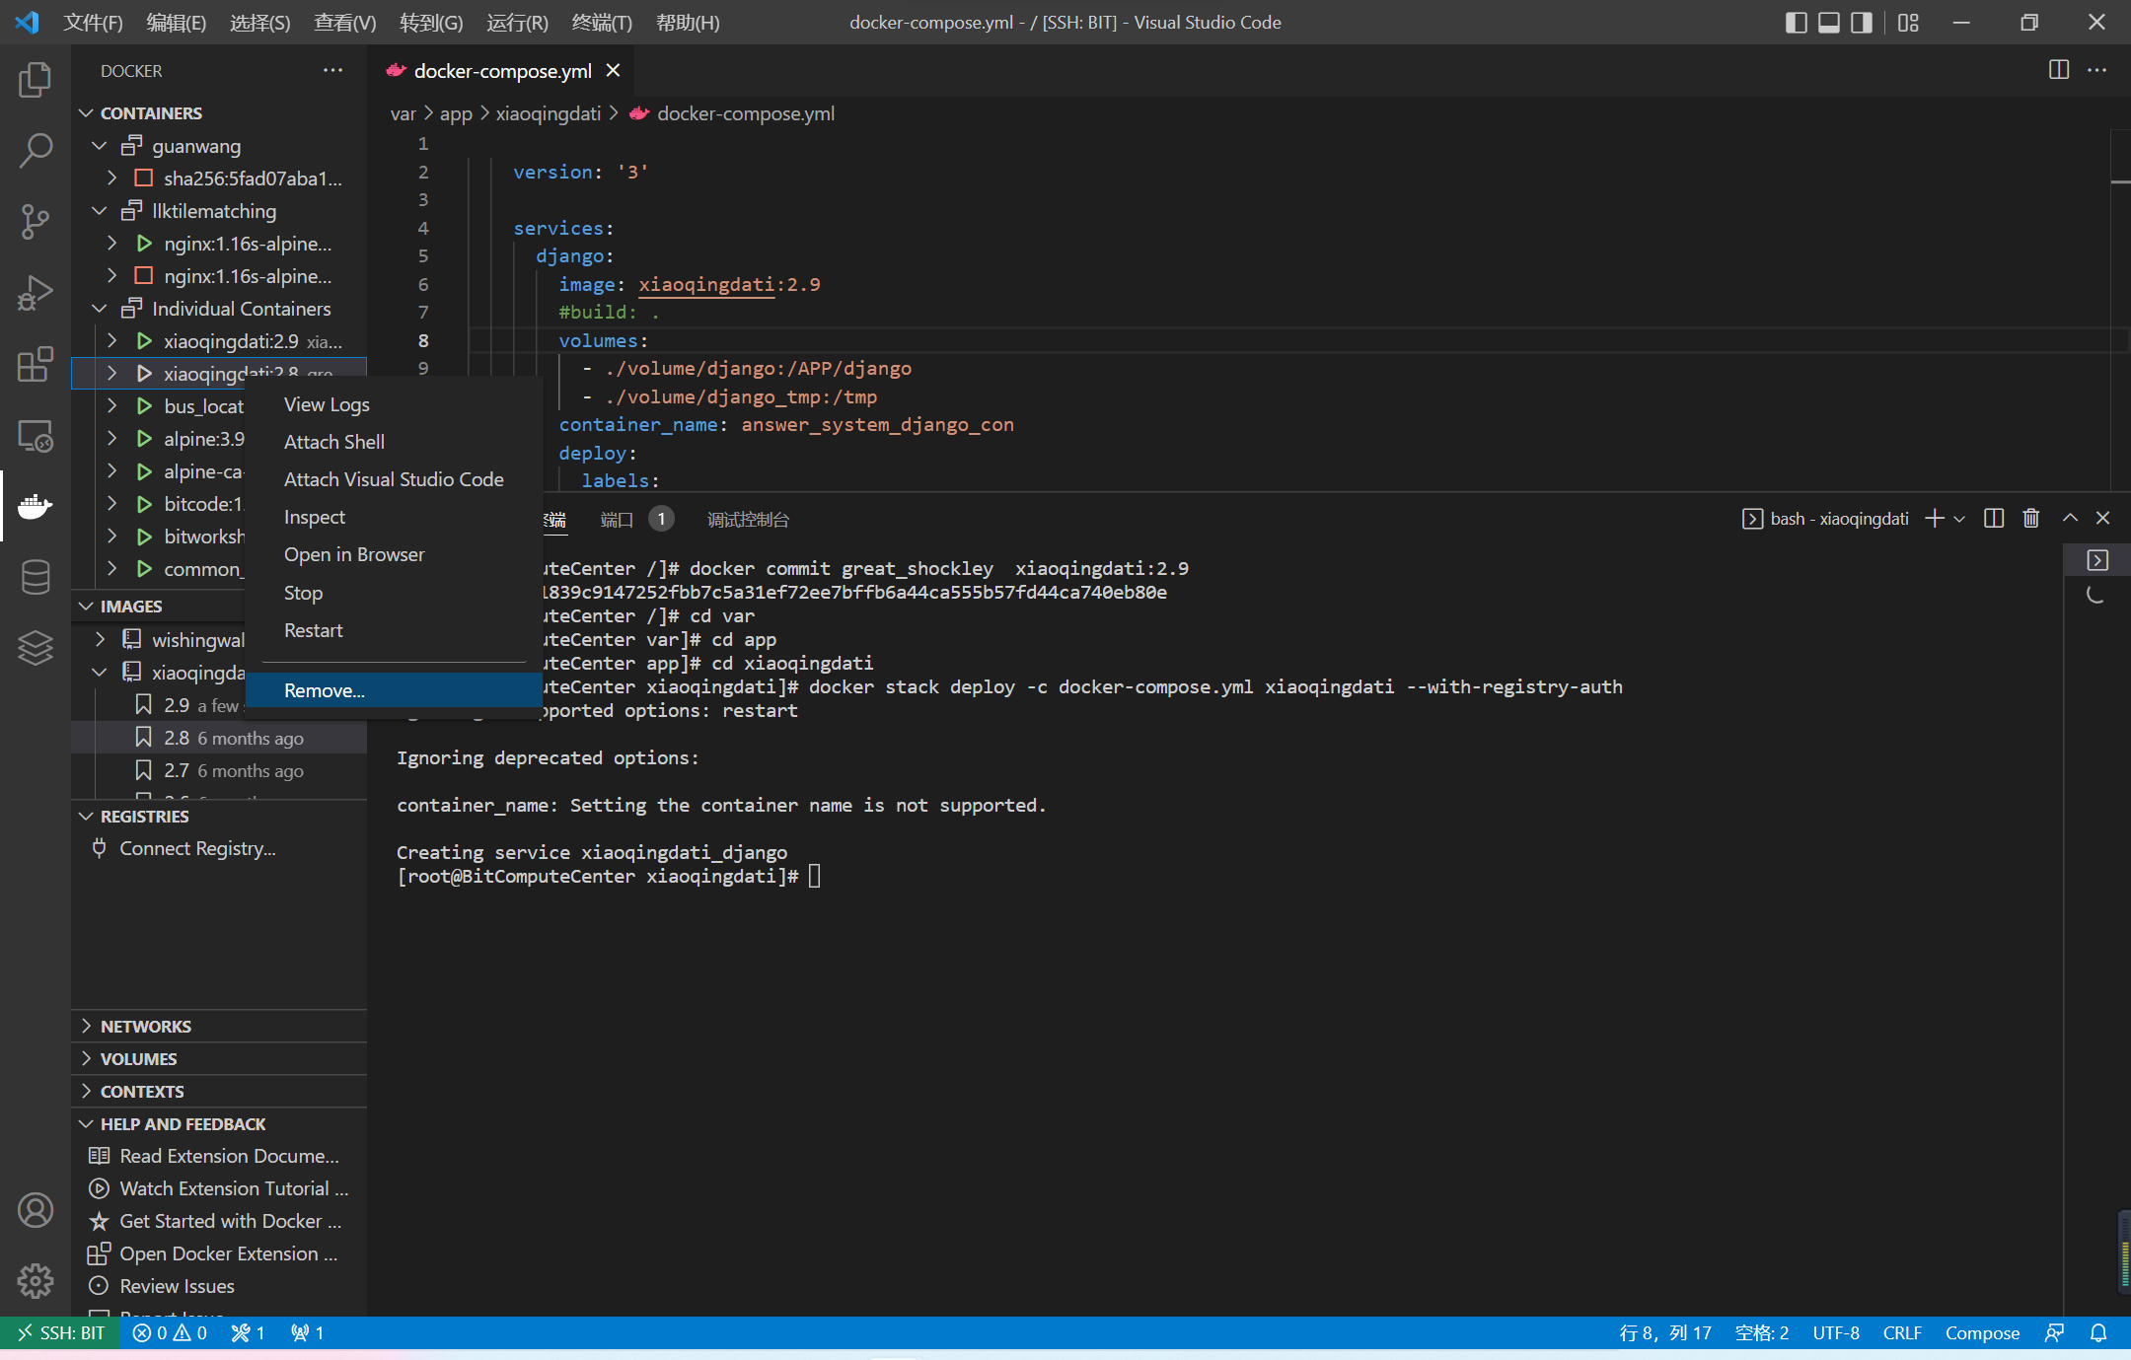Click the UTF-8 encoding in status bar
The height and width of the screenshot is (1360, 2131).
1836,1333
